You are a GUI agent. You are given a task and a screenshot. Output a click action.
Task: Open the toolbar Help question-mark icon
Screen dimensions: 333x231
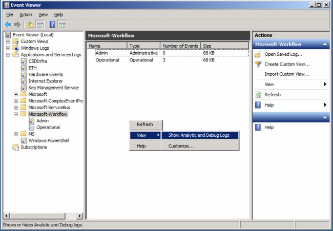pyautogui.click(x=52, y=25)
